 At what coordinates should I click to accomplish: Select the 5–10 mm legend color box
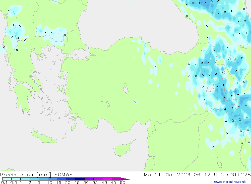coord(43,179)
